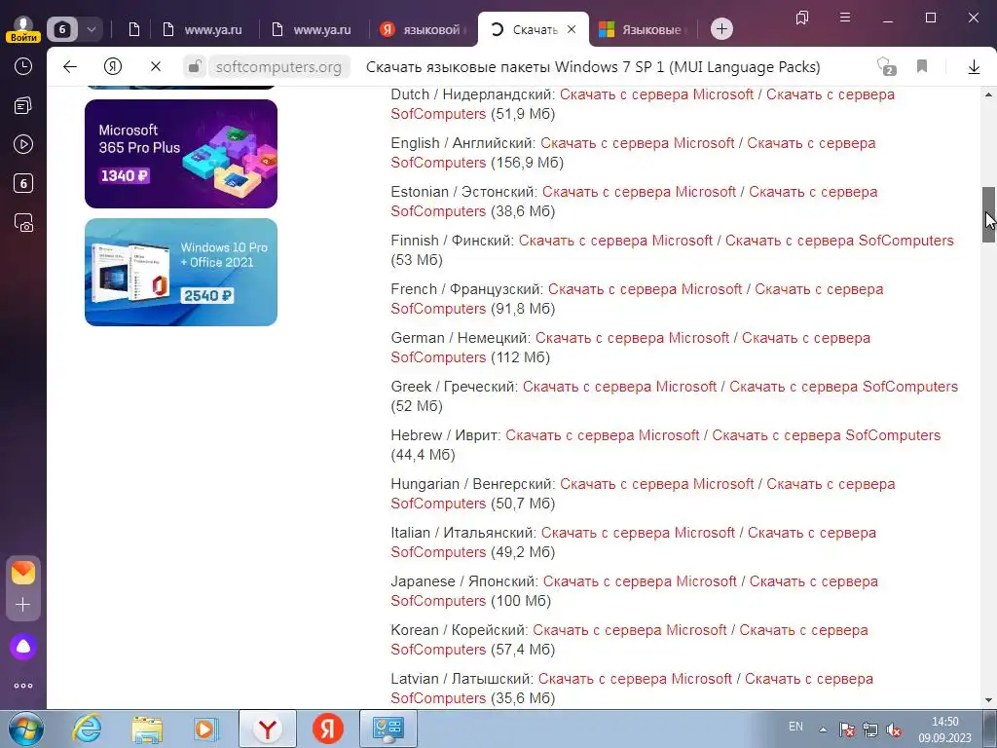This screenshot has width=997, height=748.
Task: Open the Windows 10 Pro + Office 2021 banner
Action: 180,273
